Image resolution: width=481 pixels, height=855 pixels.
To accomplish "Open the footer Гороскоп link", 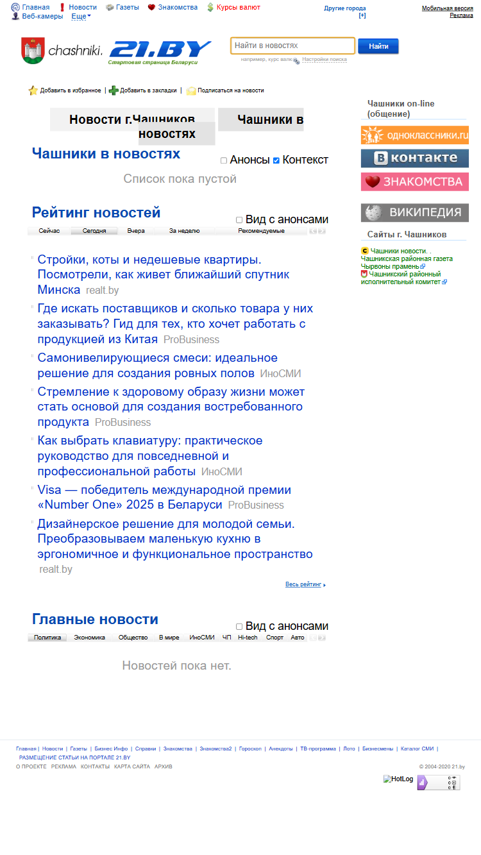I will pos(250,749).
